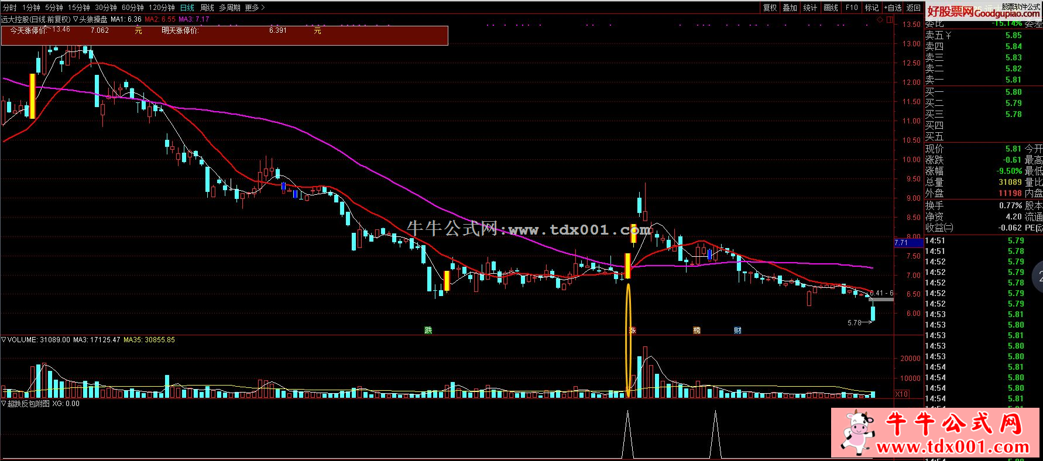The height and width of the screenshot is (461, 1043).
Task: Activate the 画线 drawing tools button
Action: pyautogui.click(x=831, y=8)
